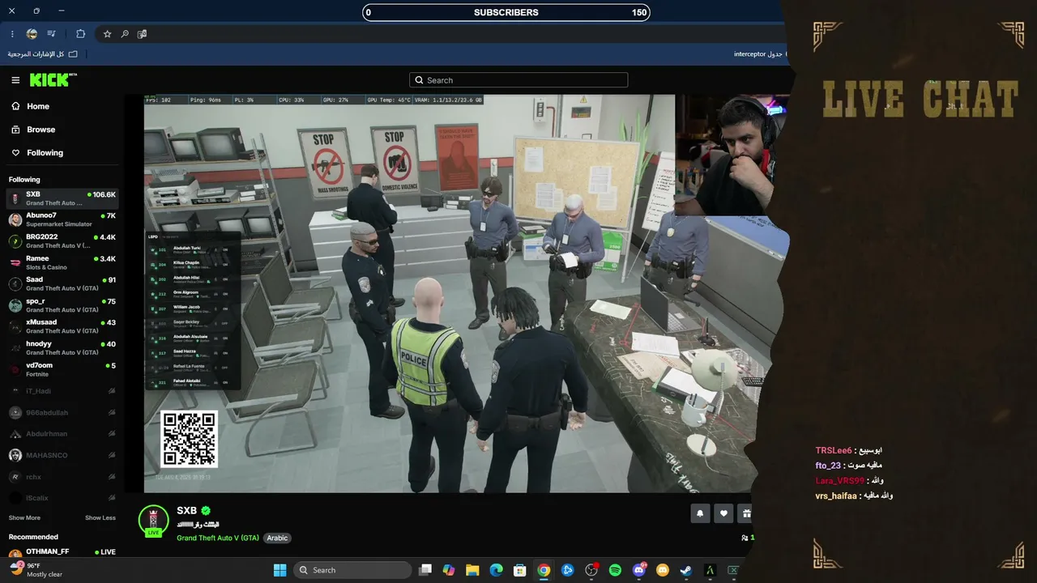
Task: Click TRSLee6 username in live chat
Action: coord(834,450)
